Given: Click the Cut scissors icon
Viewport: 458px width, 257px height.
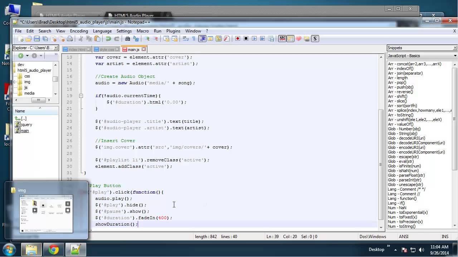Looking at the screenshot, I should (x=81, y=39).
